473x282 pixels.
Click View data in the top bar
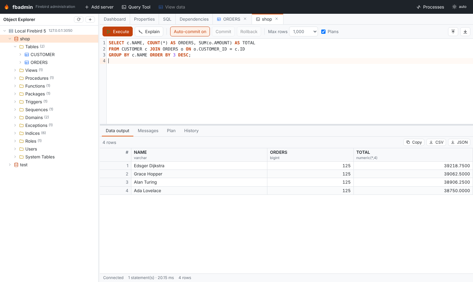(x=172, y=7)
